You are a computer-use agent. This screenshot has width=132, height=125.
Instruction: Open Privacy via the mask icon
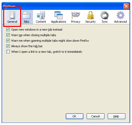[76, 15]
